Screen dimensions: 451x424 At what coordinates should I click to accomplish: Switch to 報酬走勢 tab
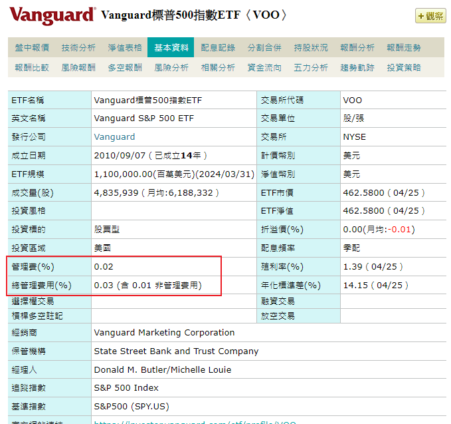point(404,47)
